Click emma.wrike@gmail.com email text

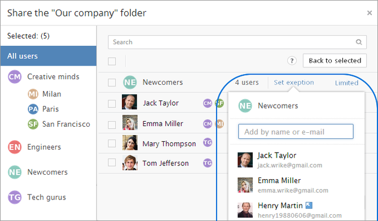[293, 190]
